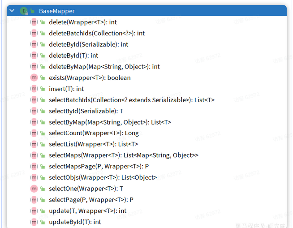Viewport: 293px width, 228px height.
Task: Select selectMapsPage(P, Wrapper<T>): P
Action: click(x=99, y=167)
